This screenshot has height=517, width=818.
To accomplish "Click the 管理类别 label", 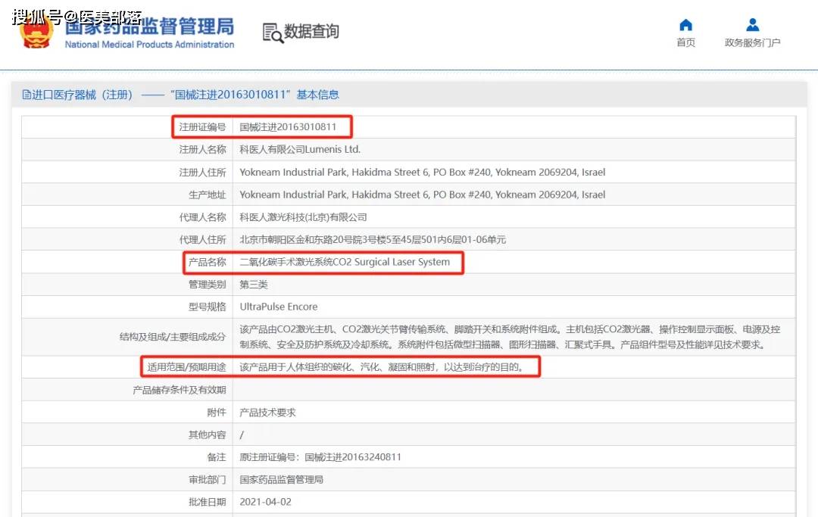I will (207, 285).
